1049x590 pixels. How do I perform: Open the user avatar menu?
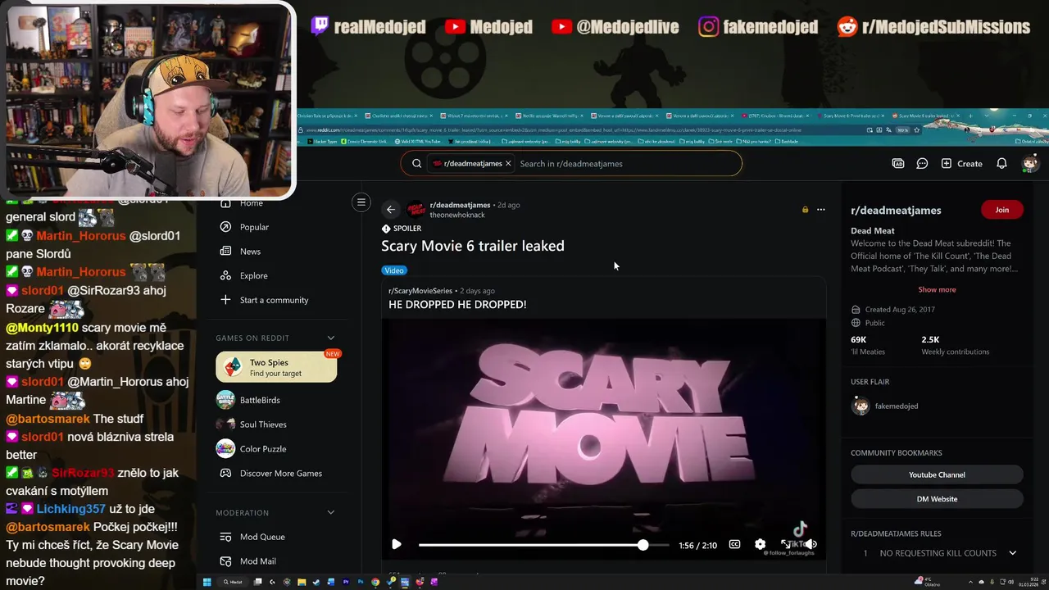click(x=1030, y=164)
